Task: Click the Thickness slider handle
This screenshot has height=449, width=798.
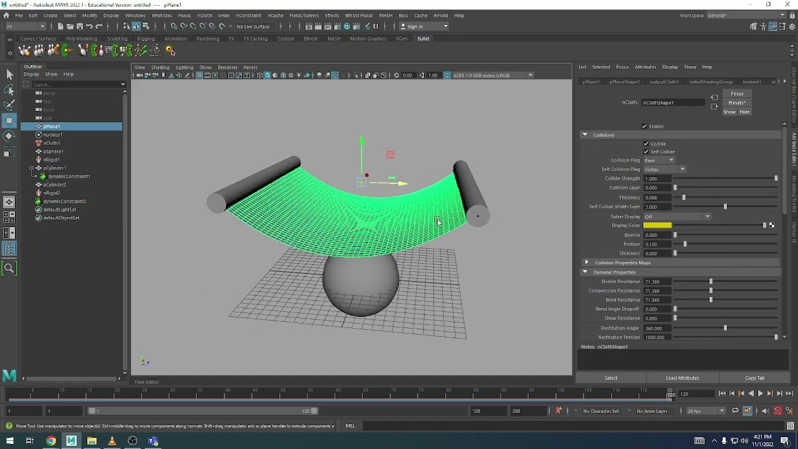Action: click(684, 197)
